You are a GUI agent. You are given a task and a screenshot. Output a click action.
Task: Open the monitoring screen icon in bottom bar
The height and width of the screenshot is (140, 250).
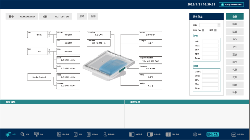(x=9, y=135)
